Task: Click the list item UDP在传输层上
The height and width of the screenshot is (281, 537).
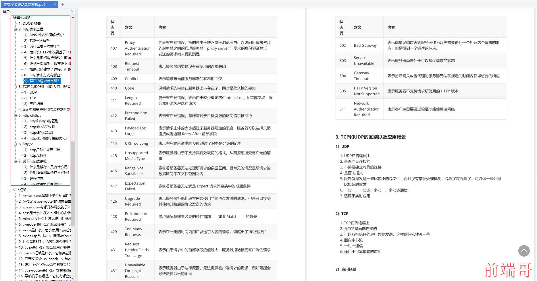Action: point(357,156)
